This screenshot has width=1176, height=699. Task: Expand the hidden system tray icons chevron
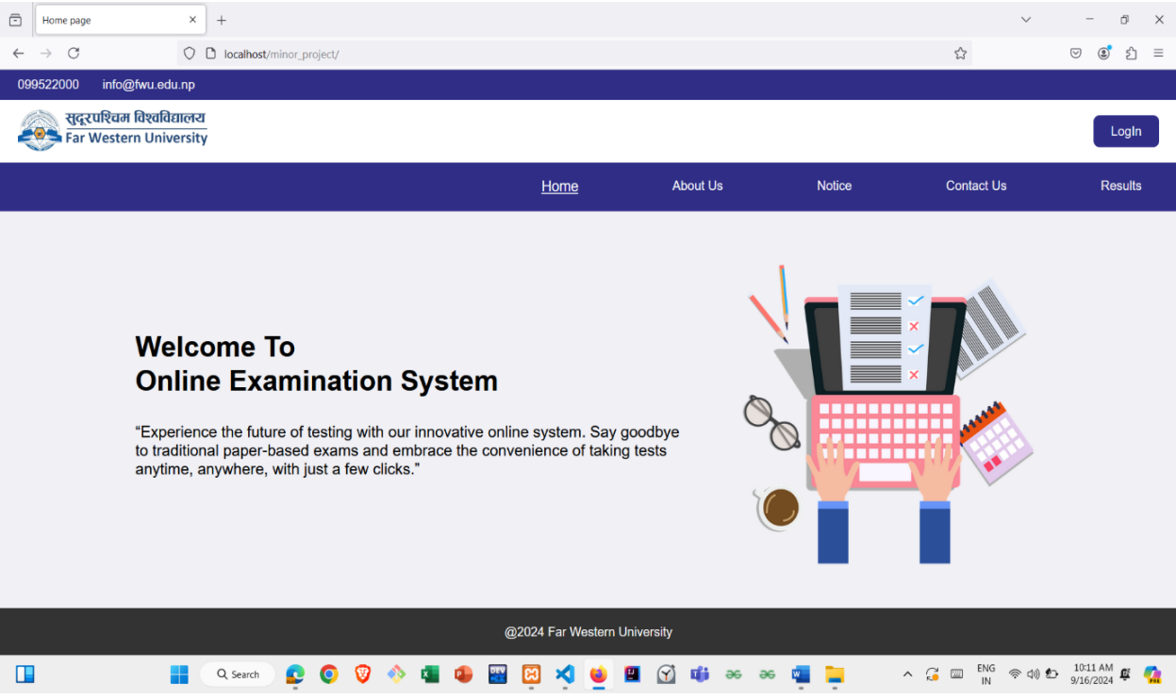point(907,675)
